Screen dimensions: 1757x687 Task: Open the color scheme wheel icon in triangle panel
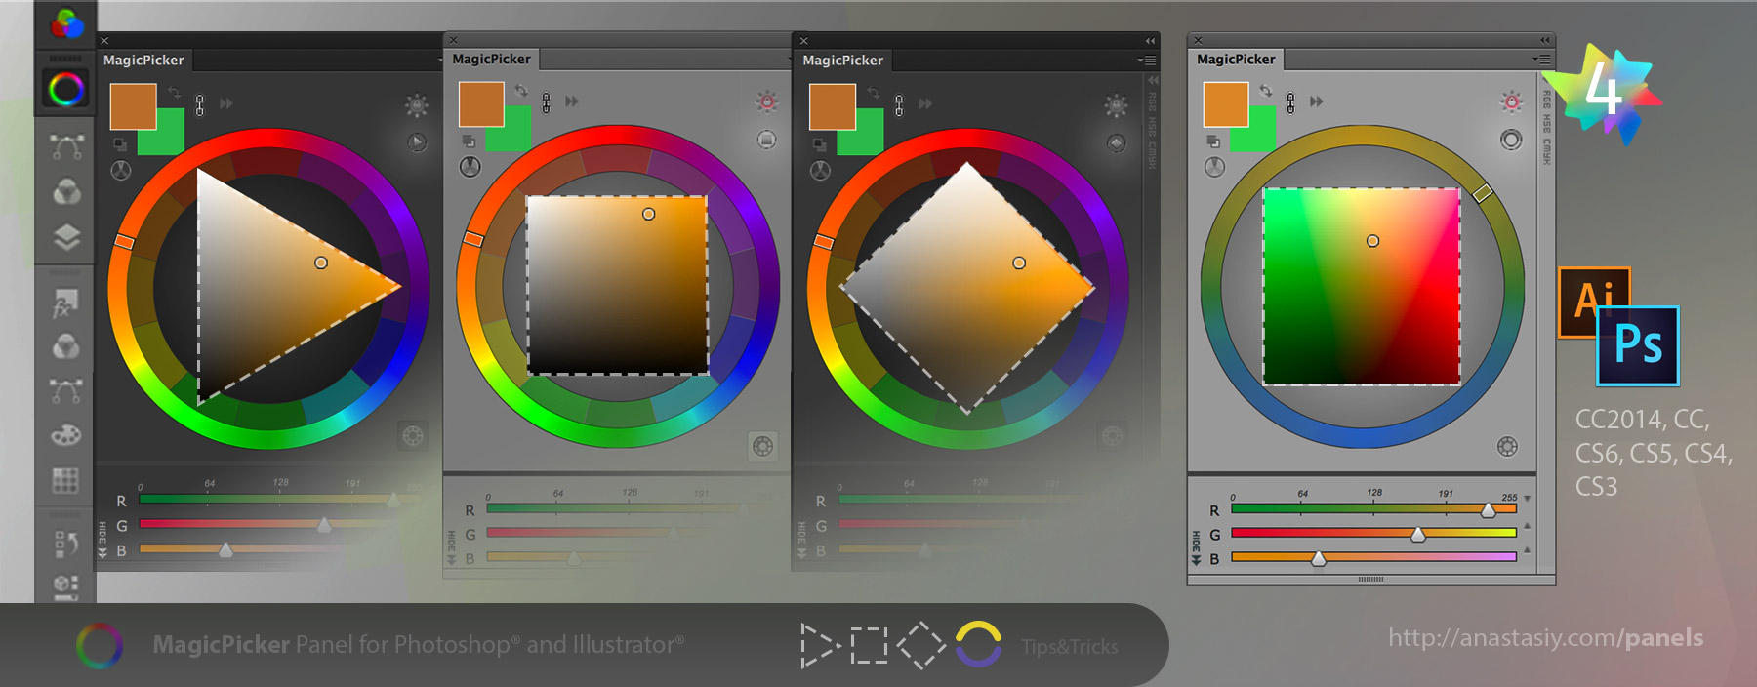[121, 171]
